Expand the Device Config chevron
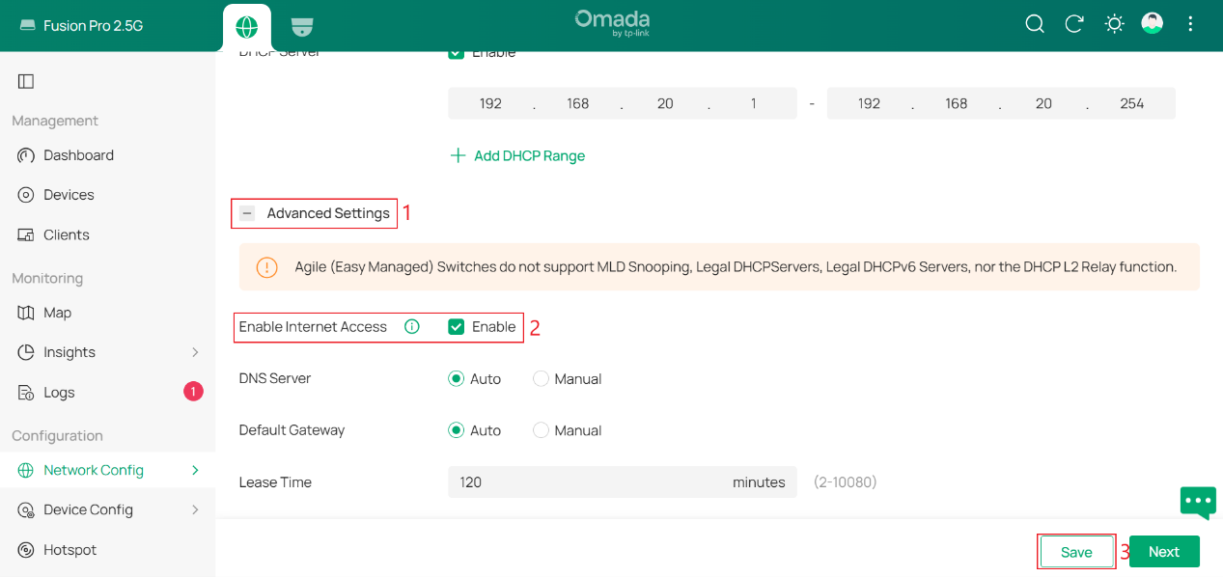The height and width of the screenshot is (577, 1223). [195, 509]
